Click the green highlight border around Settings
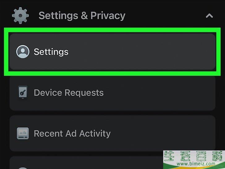The width and height of the screenshot is (225, 169). [112, 30]
